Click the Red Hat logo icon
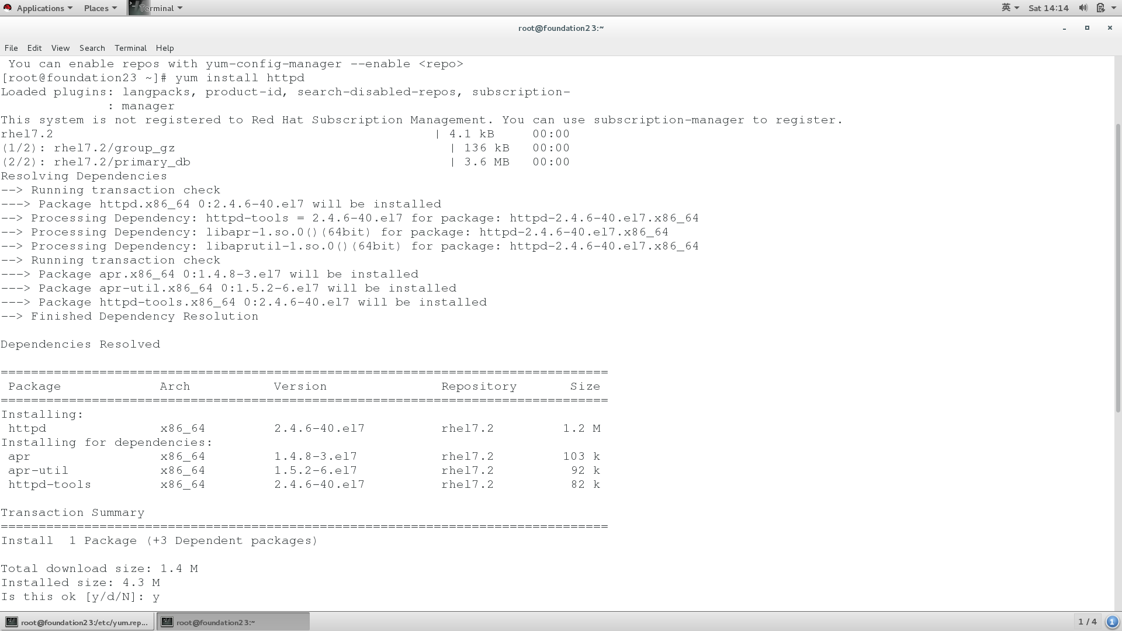This screenshot has width=1122, height=631. (8, 8)
